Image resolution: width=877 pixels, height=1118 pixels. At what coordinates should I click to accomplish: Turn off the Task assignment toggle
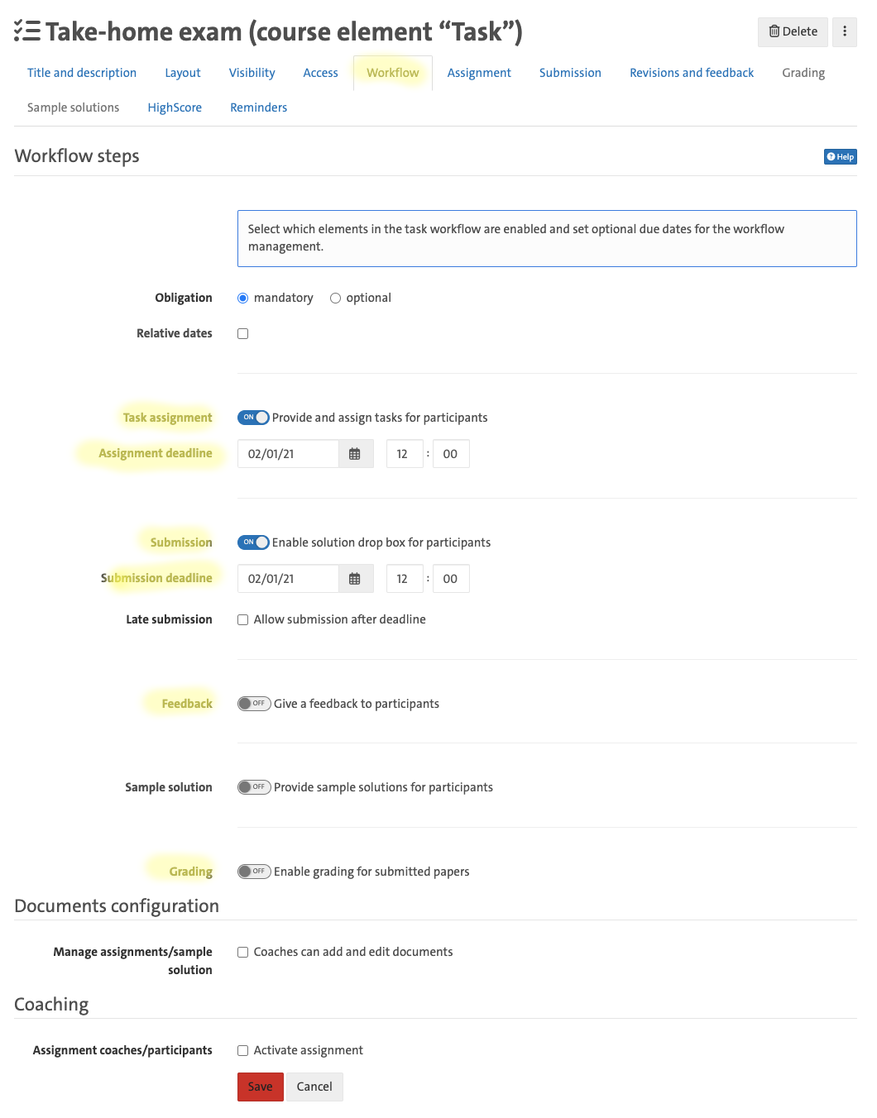coord(253,418)
